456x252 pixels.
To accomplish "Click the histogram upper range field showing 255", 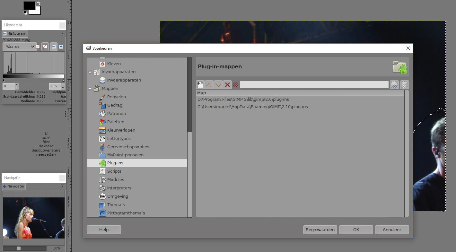I will point(55,86).
